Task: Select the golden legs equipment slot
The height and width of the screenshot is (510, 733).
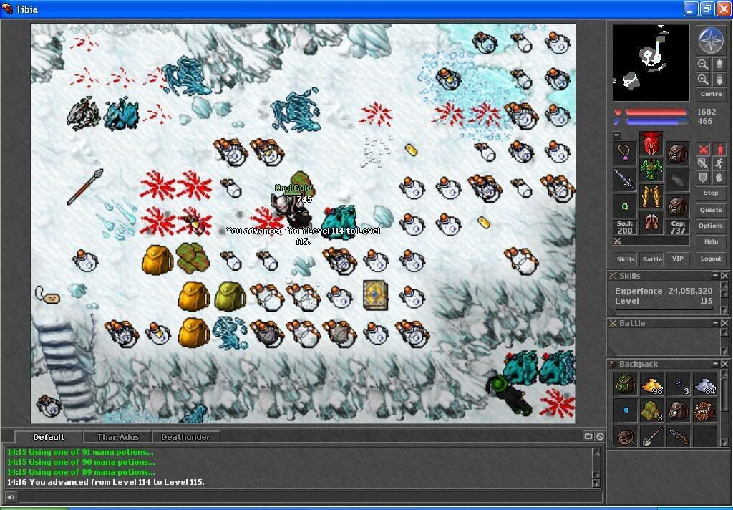Action: pyautogui.click(x=651, y=196)
